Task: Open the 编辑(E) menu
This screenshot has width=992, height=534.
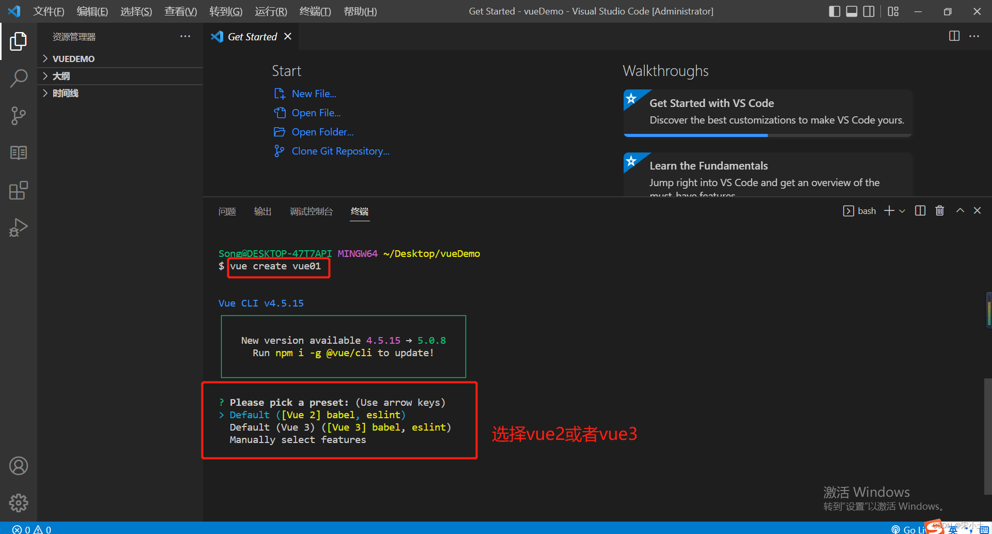Action: [92, 11]
